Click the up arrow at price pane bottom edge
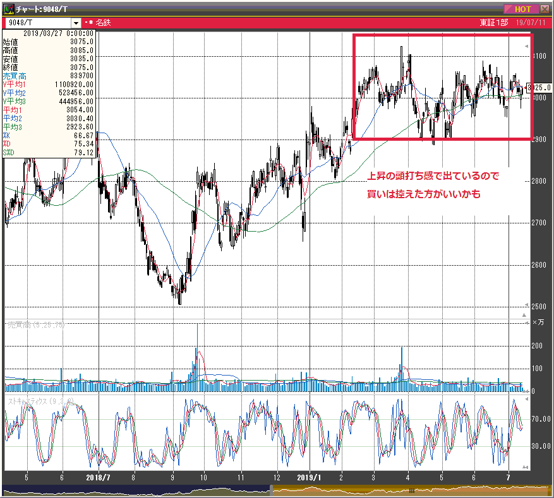Viewport: 554px width, 498px height. pos(524,314)
